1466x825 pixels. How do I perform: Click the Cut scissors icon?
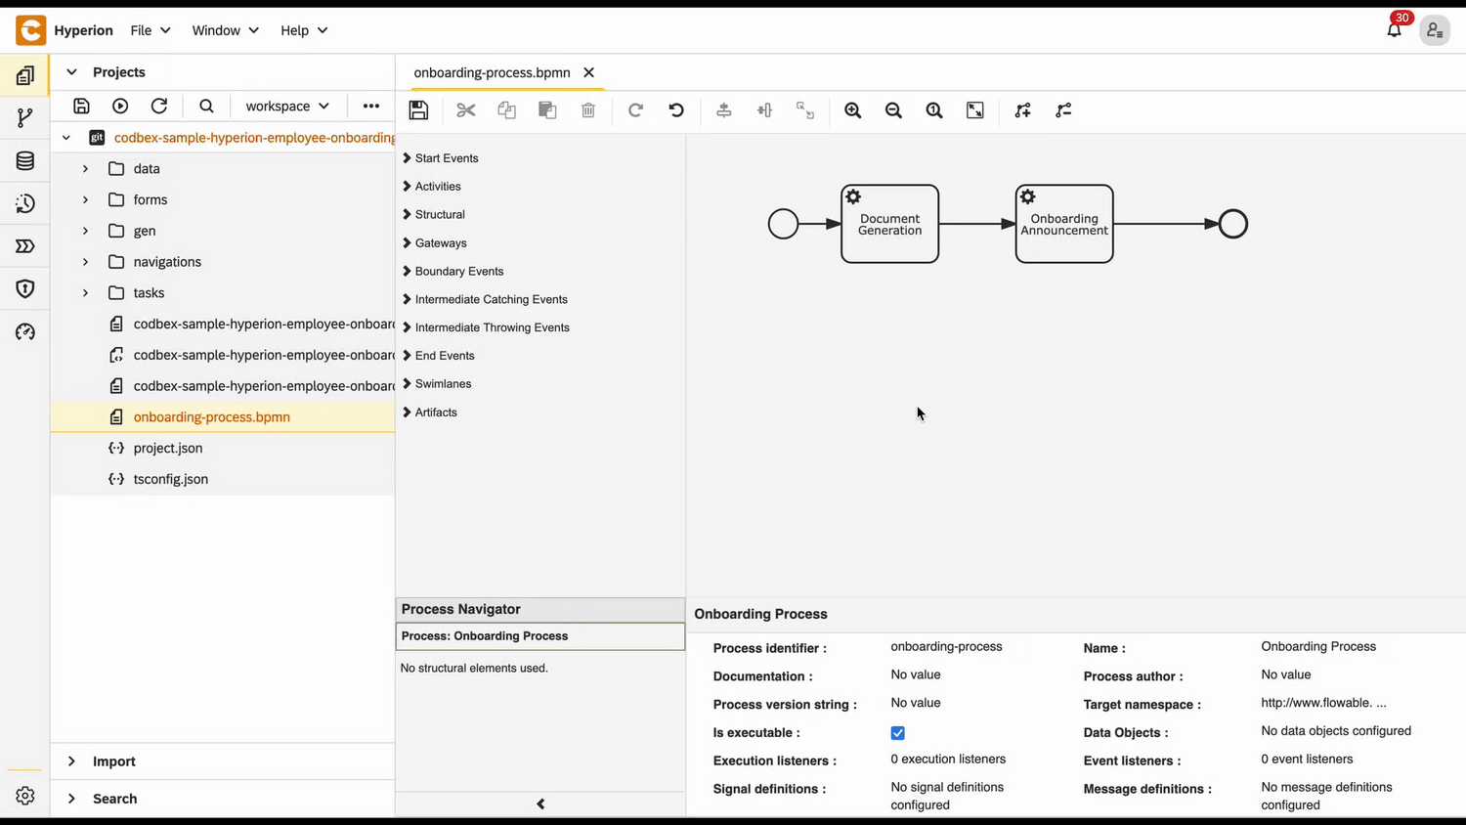point(466,110)
